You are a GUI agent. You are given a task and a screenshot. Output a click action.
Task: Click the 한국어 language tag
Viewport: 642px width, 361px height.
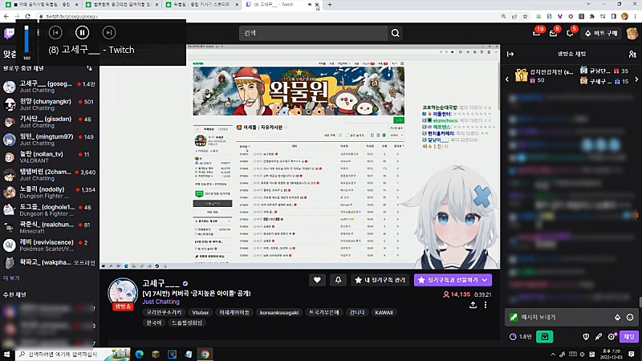click(x=154, y=322)
